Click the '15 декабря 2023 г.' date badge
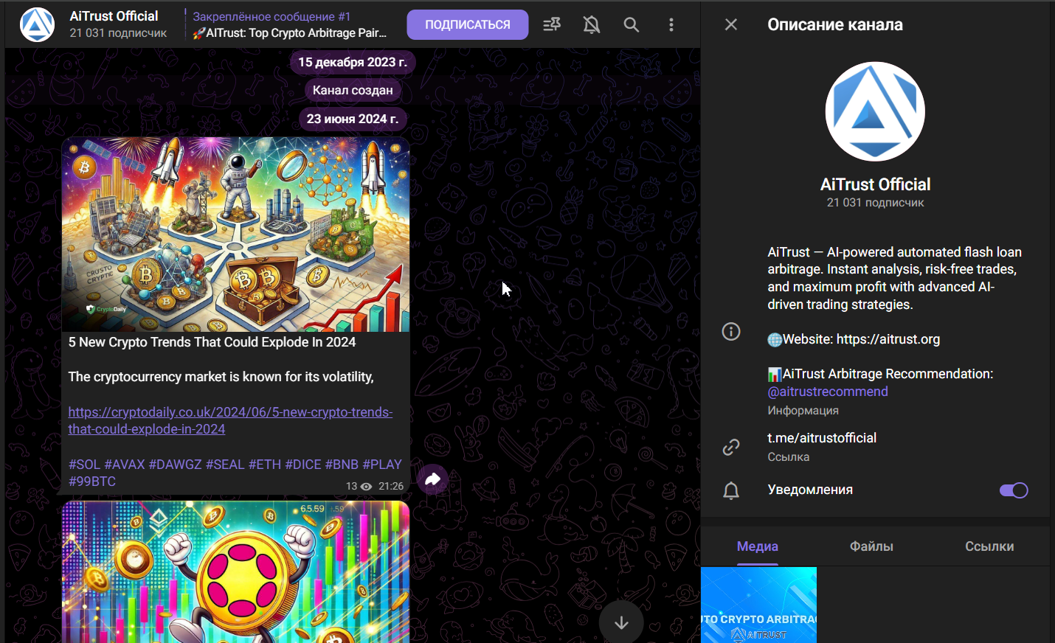 [x=353, y=62]
